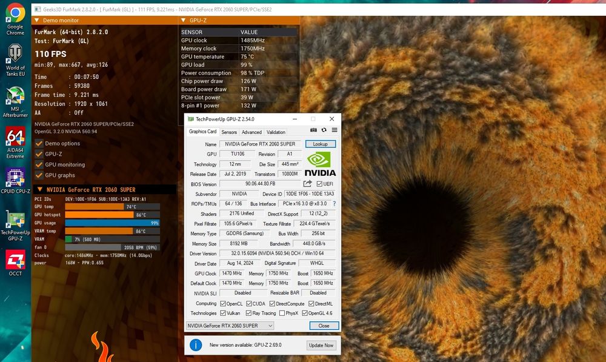Viewport: 606px width, 362px height.
Task: Click GPU temp 74°C bar
Action: pyautogui.click(x=112, y=207)
